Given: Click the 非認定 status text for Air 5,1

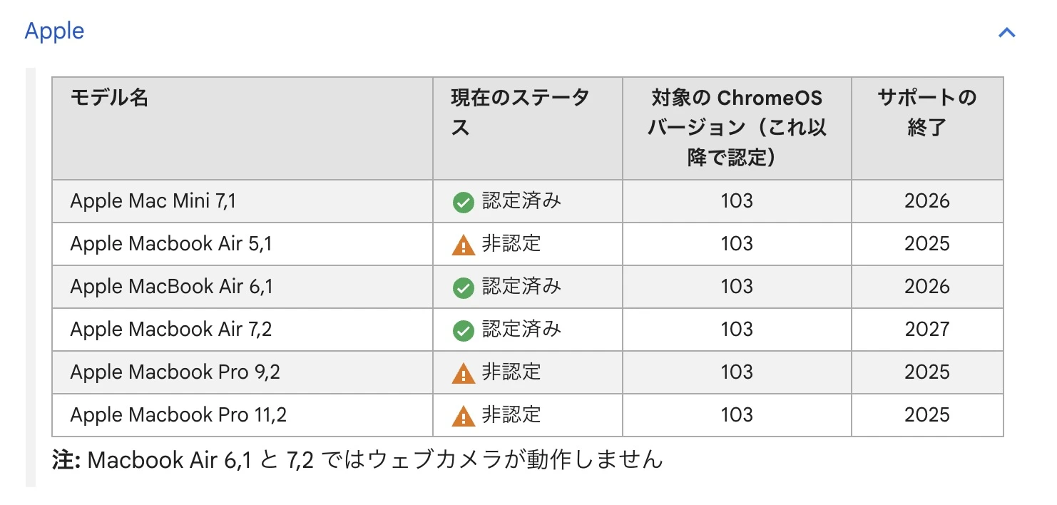Looking at the screenshot, I should (x=511, y=244).
